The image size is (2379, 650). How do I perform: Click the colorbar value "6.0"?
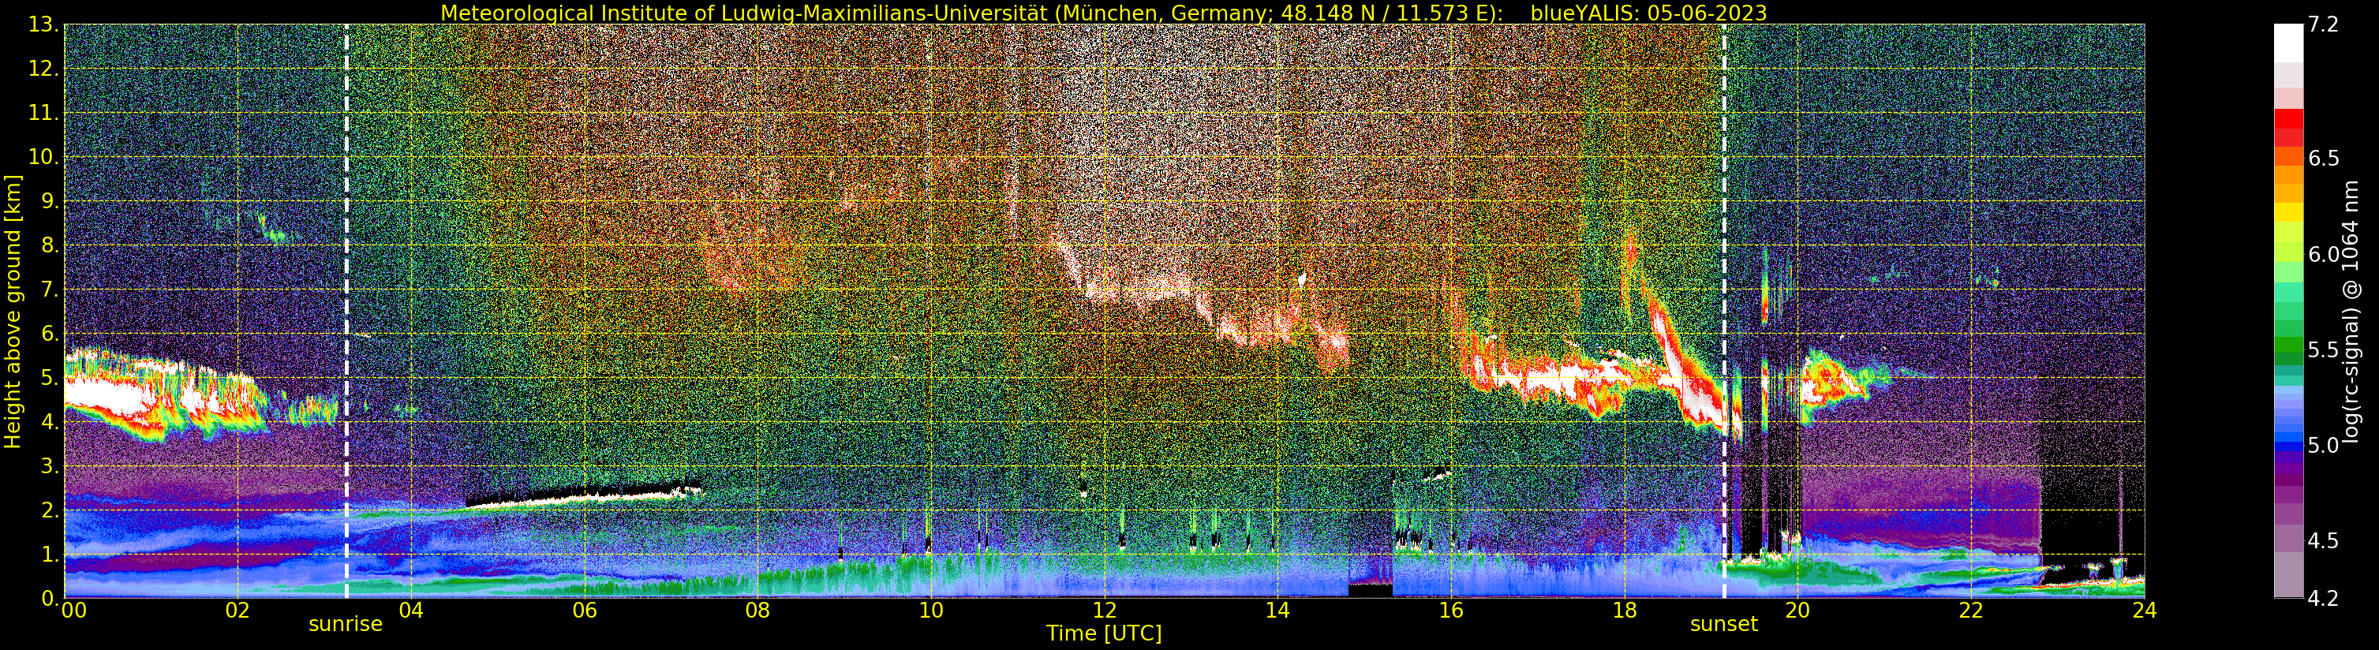pyautogui.click(x=2324, y=254)
